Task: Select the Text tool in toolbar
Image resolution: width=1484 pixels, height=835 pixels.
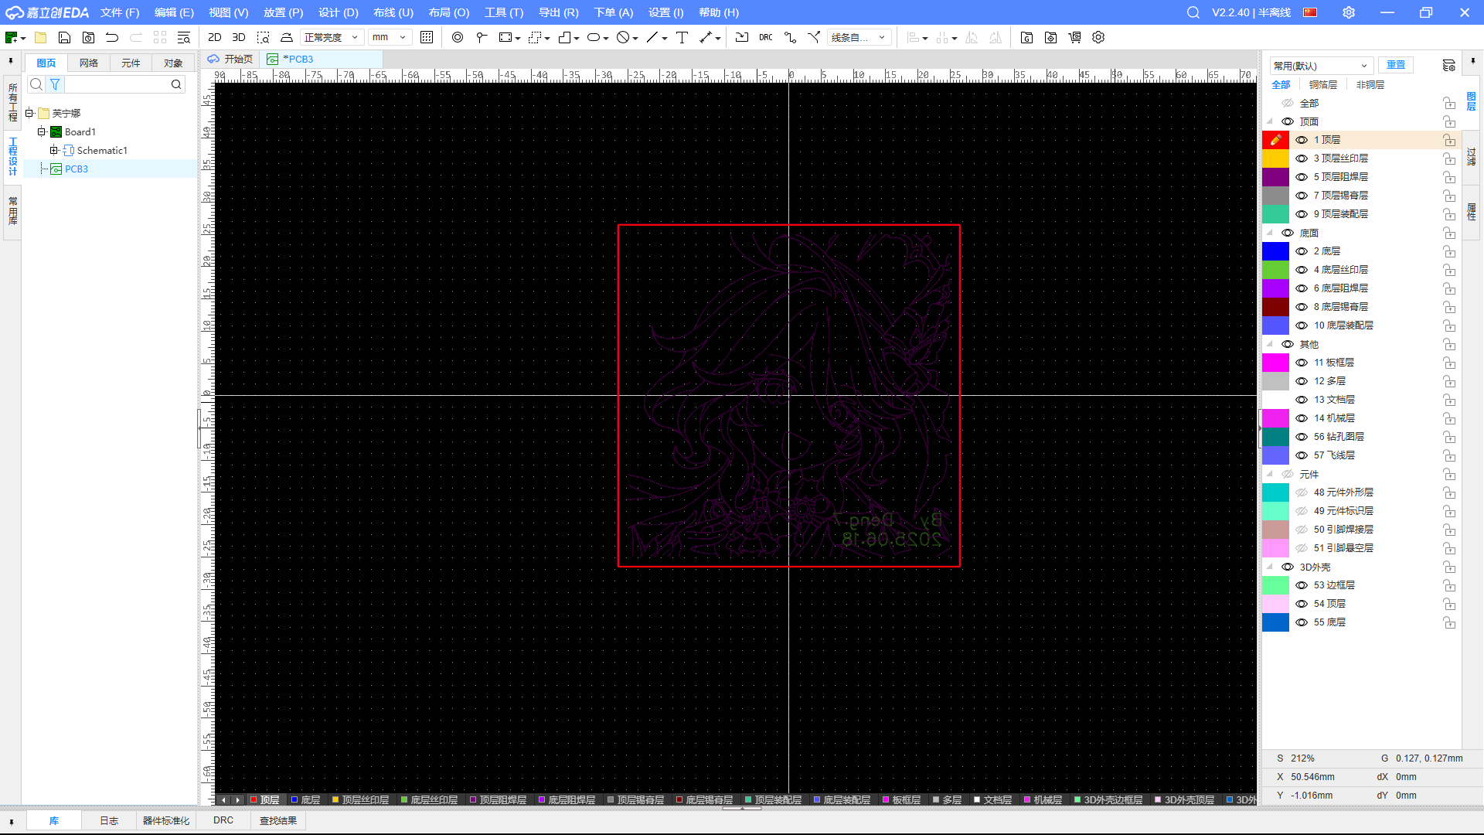Action: pos(682,37)
